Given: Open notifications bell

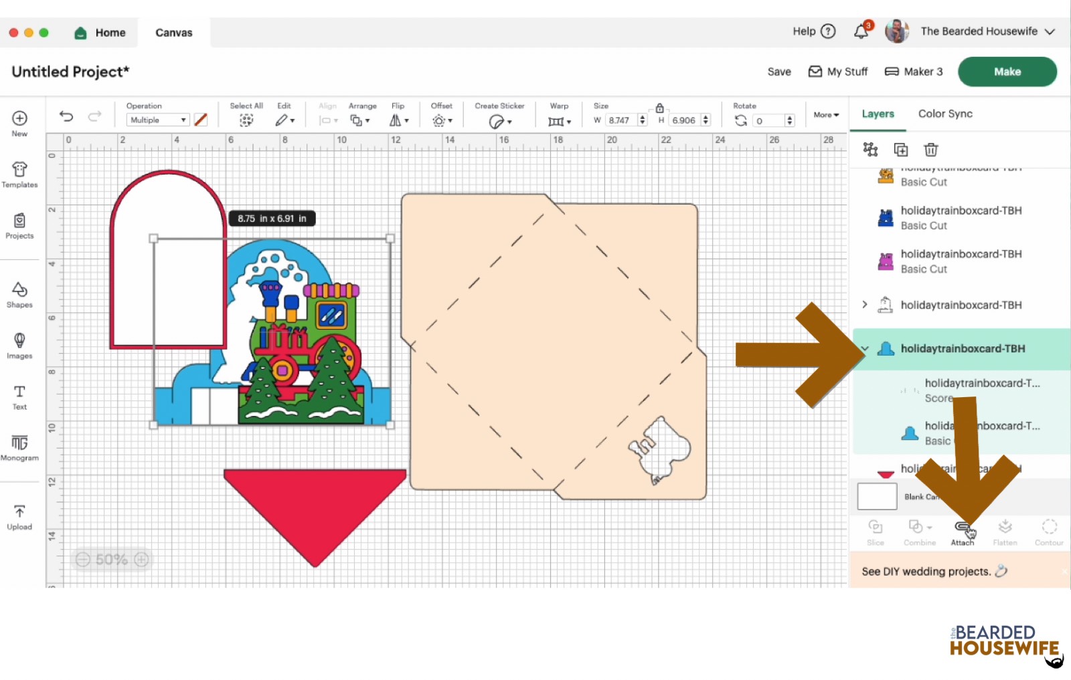Looking at the screenshot, I should coord(861,31).
